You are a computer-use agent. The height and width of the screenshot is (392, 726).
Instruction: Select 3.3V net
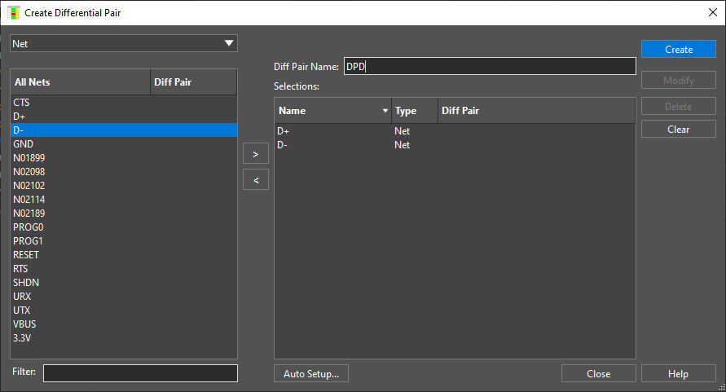[x=124, y=338]
